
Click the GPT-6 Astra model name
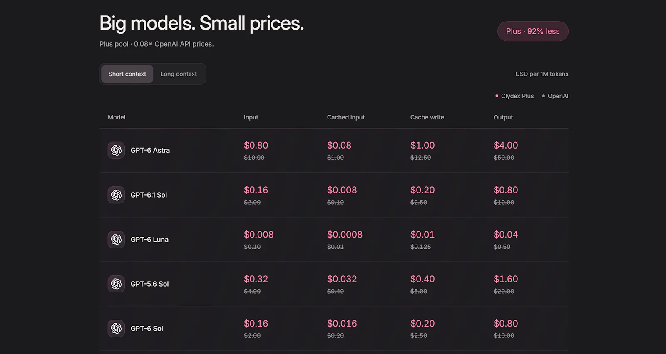pyautogui.click(x=150, y=150)
